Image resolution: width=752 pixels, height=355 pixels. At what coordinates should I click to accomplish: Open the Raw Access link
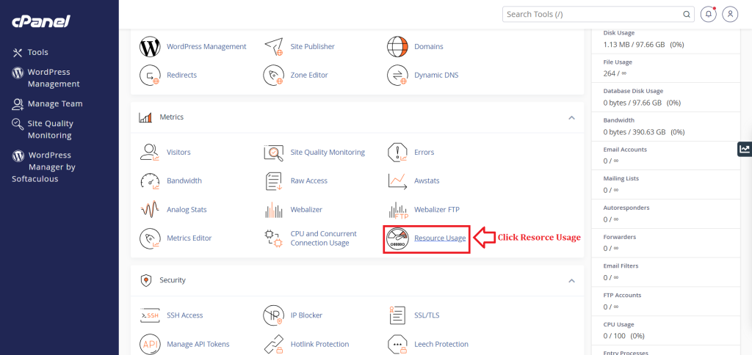tap(309, 180)
